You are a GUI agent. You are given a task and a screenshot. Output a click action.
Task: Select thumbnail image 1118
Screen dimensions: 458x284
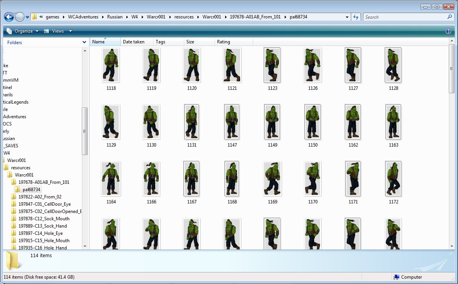coord(111,65)
